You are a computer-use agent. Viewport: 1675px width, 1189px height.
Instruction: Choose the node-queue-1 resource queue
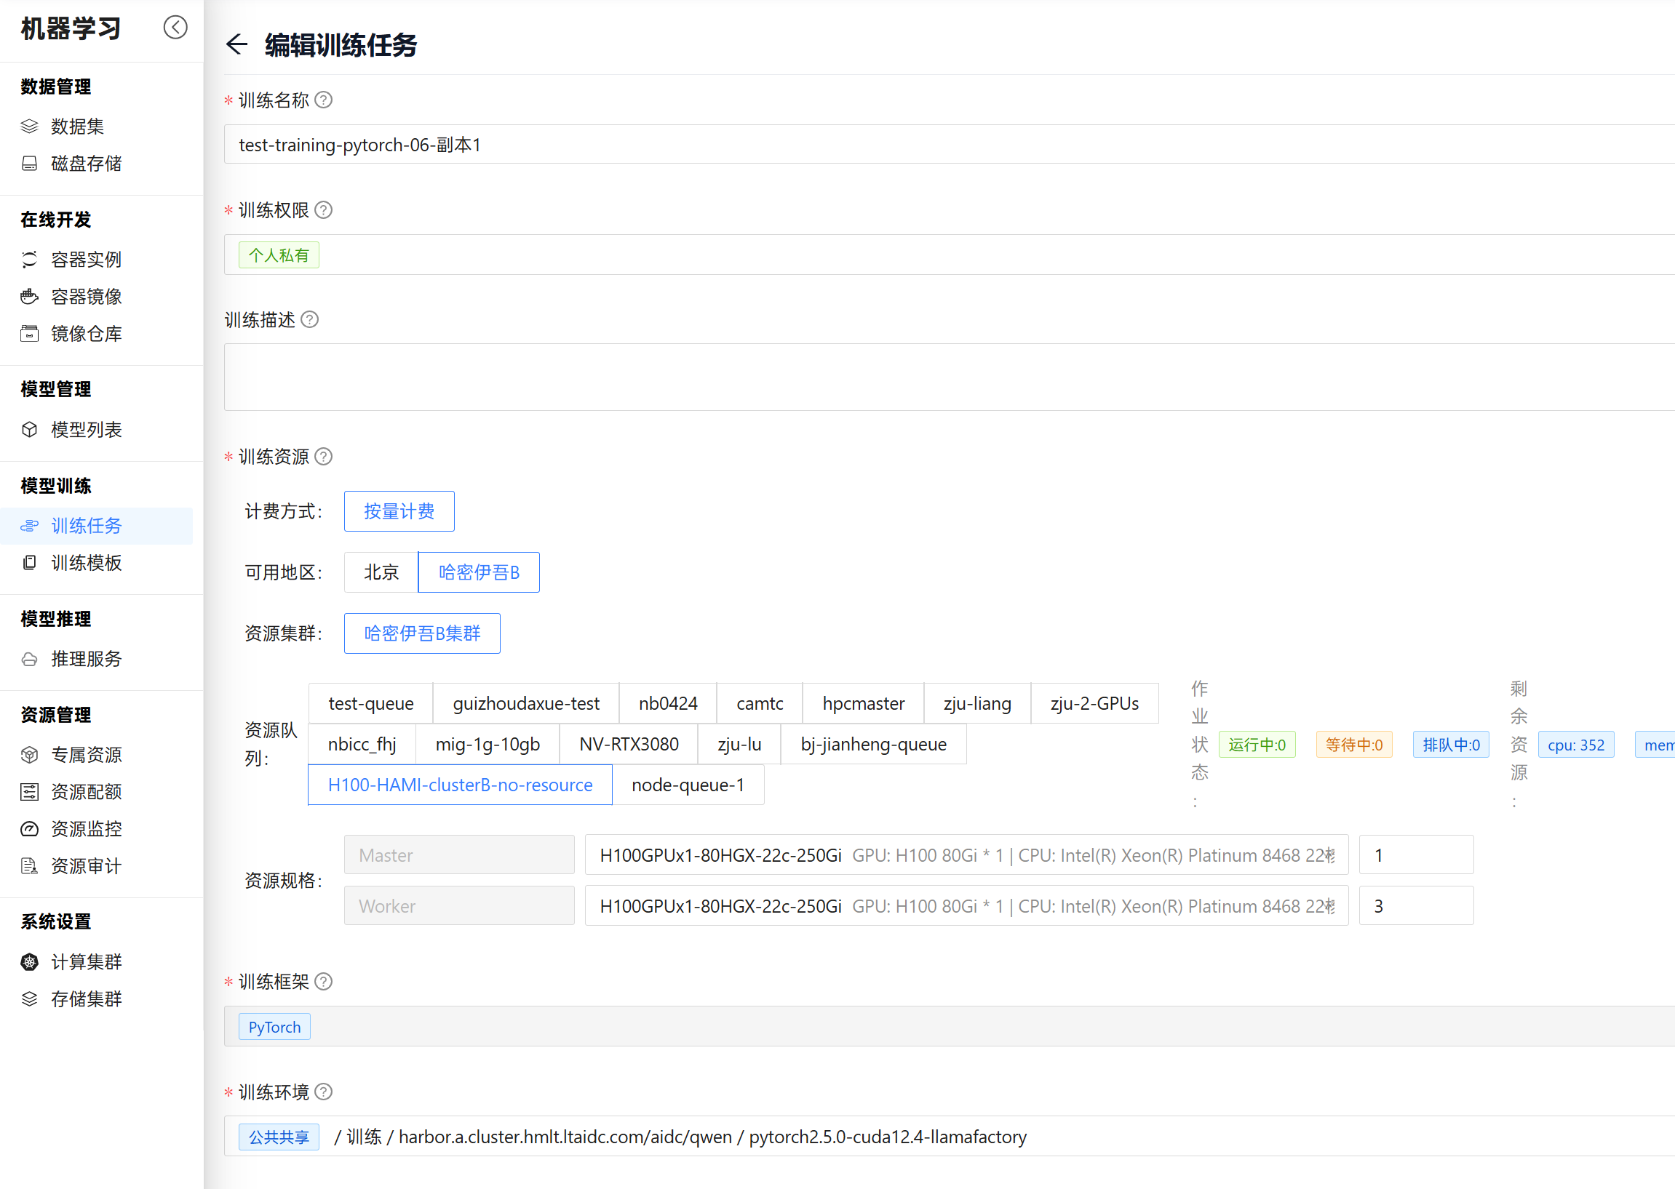tap(688, 785)
